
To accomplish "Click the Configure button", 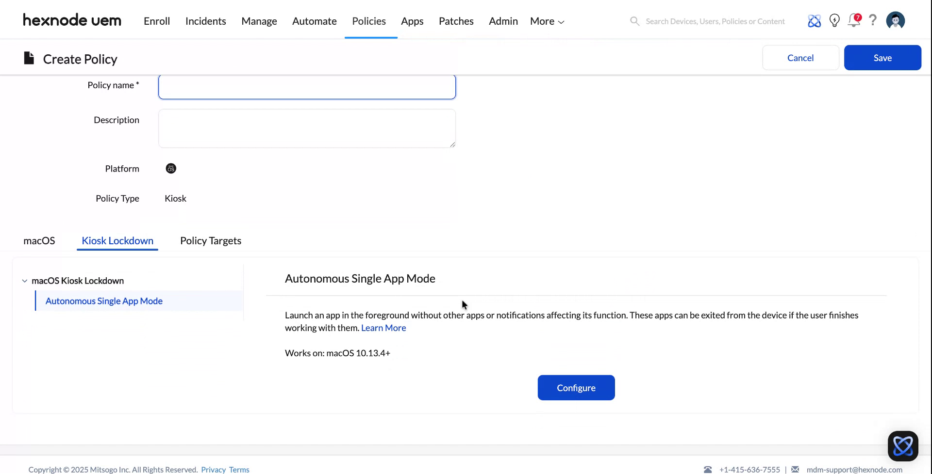I will tap(576, 387).
